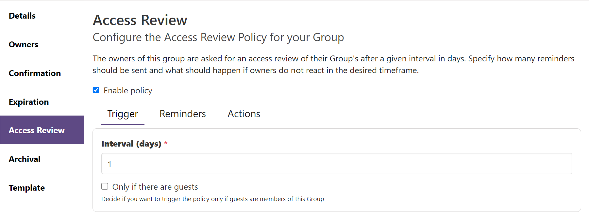Open Owners from the left navigation

23,44
